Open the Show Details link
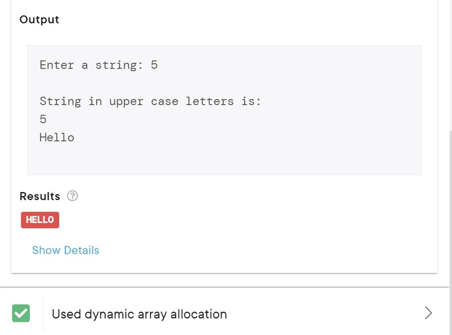The width and height of the screenshot is (452, 335). point(65,250)
